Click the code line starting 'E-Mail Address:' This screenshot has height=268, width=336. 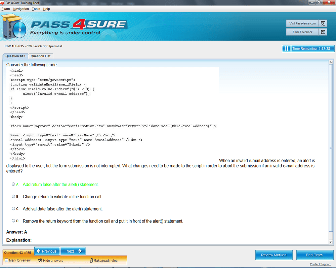[x=76, y=140]
